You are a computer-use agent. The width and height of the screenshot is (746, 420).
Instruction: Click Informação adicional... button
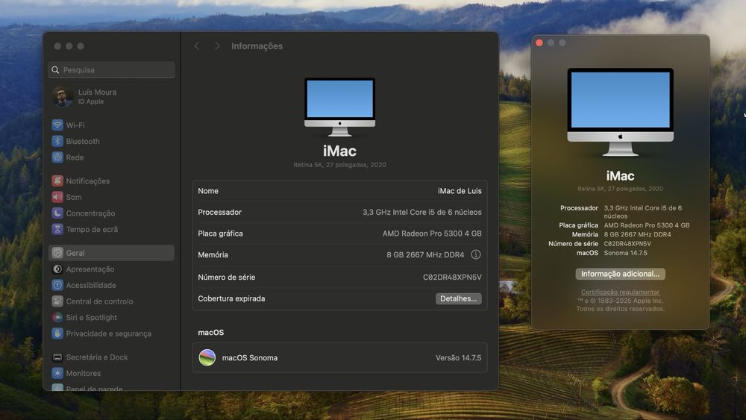(x=621, y=274)
